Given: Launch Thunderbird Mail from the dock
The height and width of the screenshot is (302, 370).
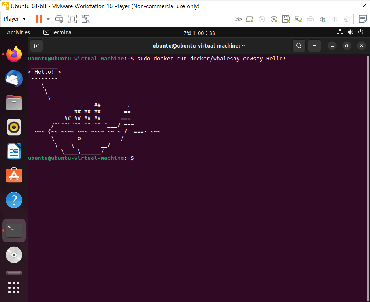Looking at the screenshot, I should point(14,78).
